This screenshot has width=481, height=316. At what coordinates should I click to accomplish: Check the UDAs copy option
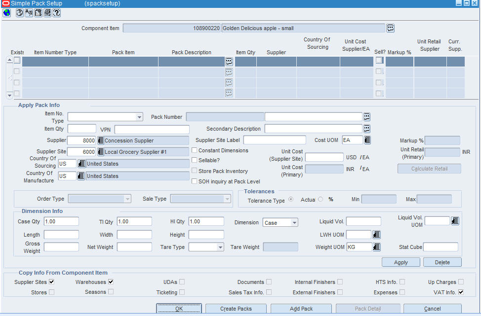tap(182, 281)
